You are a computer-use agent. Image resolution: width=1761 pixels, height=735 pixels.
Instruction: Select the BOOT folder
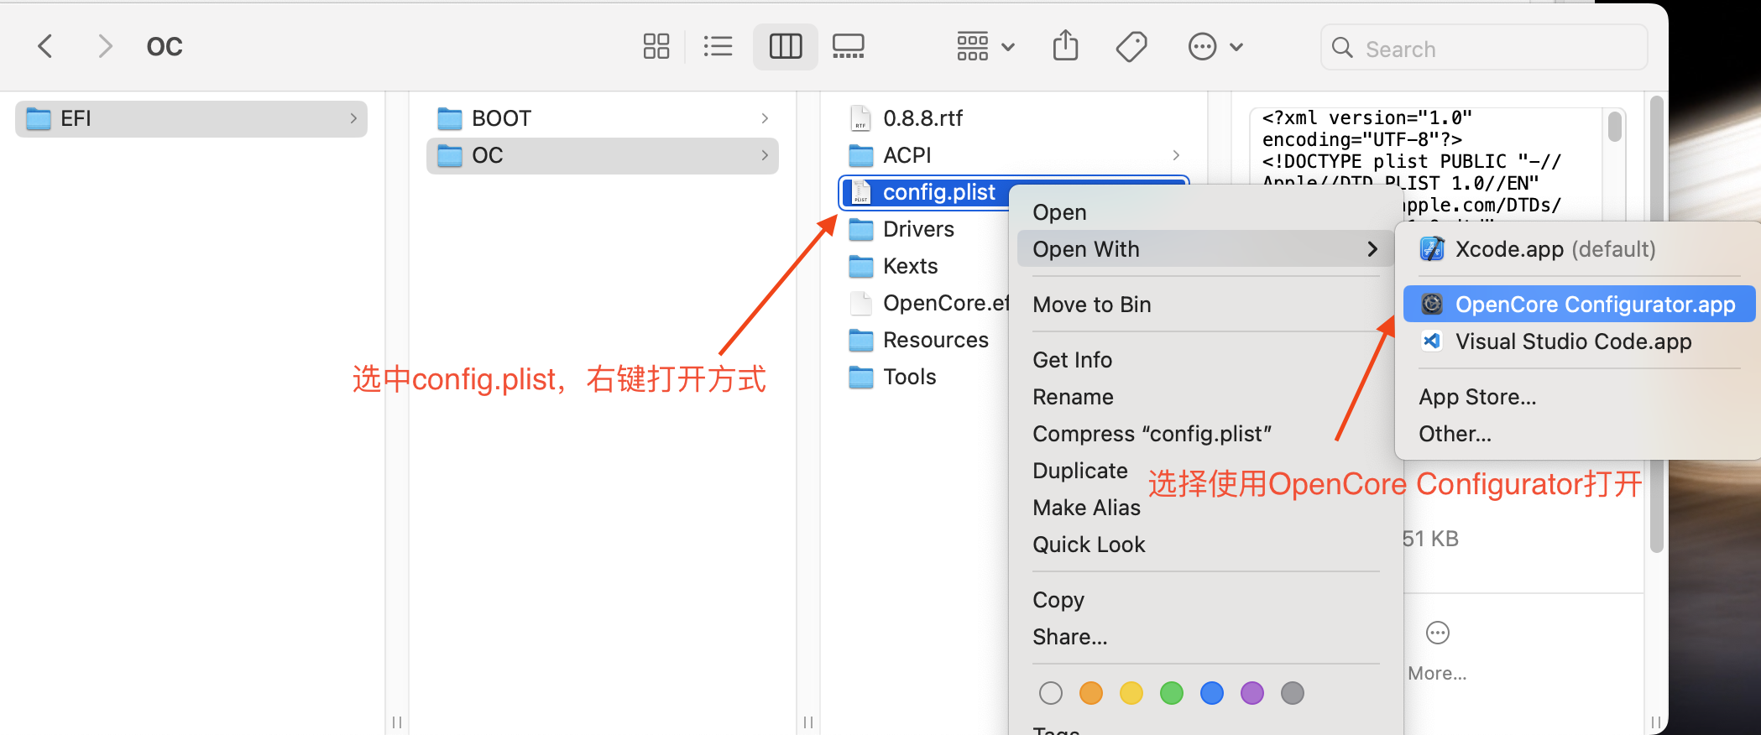(603, 118)
